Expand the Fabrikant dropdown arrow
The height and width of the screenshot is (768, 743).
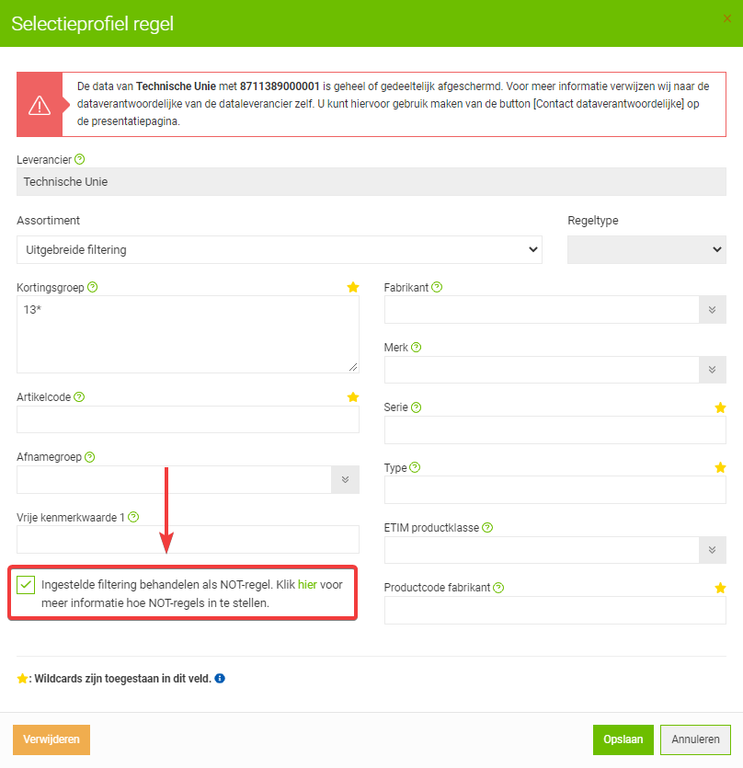712,310
